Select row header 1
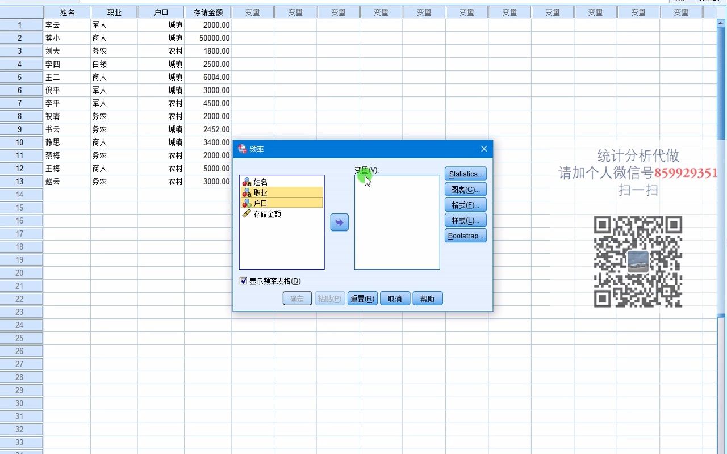727x454 pixels. point(21,25)
